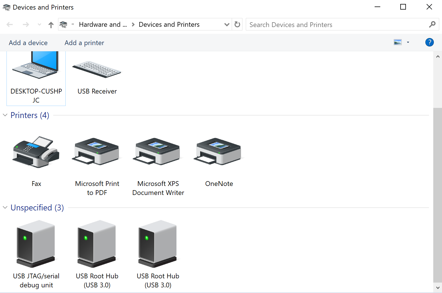Open recent locations dropdown
The width and height of the screenshot is (442, 293).
(39, 25)
